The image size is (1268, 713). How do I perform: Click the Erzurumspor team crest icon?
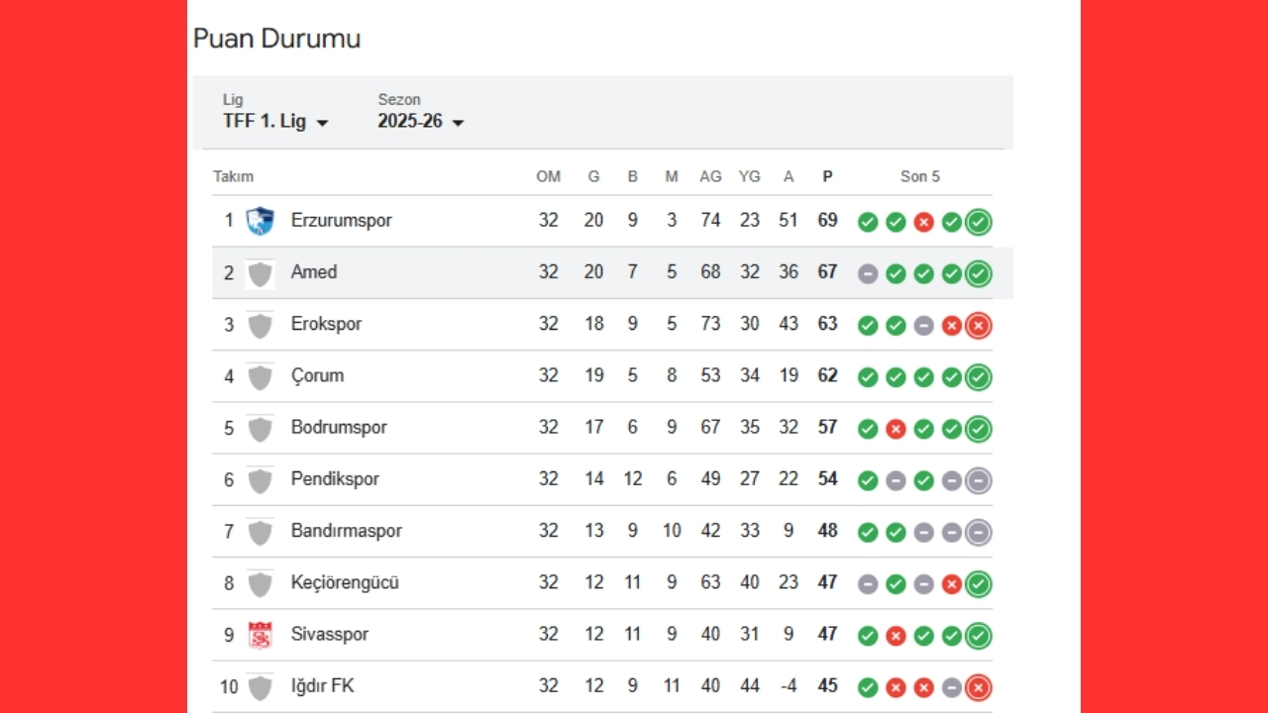pyautogui.click(x=260, y=221)
